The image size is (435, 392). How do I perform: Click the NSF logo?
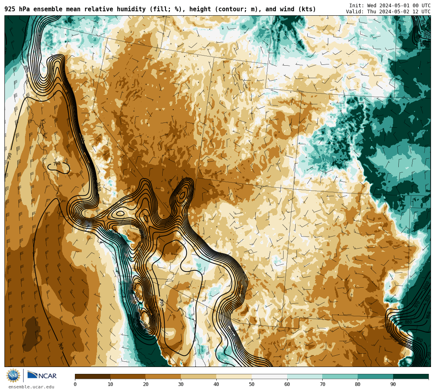[13, 375]
